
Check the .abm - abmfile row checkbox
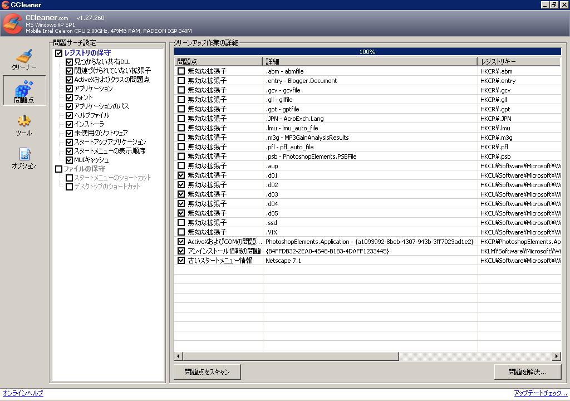[x=181, y=71]
